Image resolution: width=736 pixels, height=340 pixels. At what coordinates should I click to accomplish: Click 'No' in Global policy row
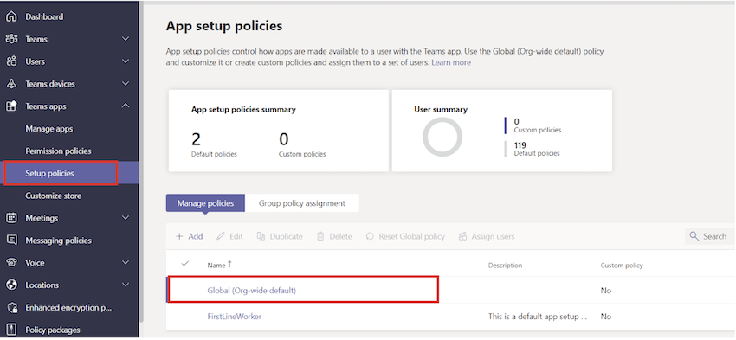[606, 291]
